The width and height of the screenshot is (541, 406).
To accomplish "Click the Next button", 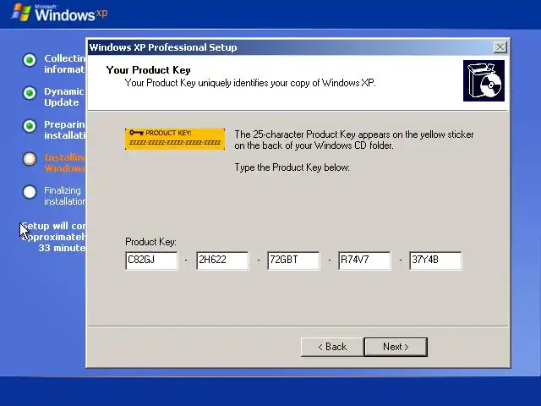I will [x=396, y=347].
